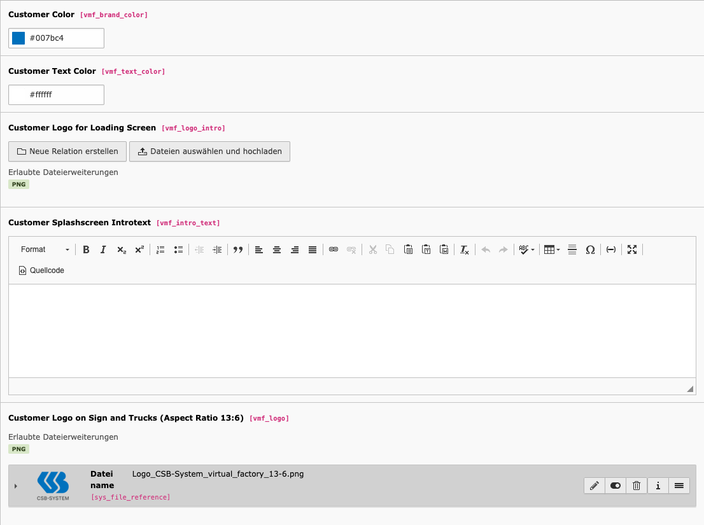Toggle visibility of the logo file reference
This screenshot has width=704, height=525.
(x=616, y=486)
